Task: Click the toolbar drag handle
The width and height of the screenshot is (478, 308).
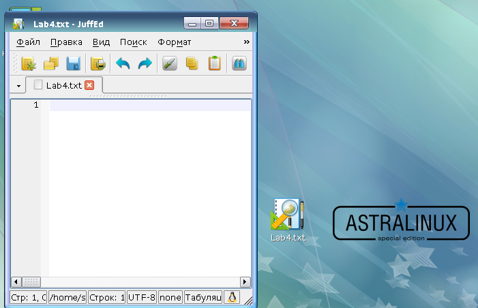Action: 16,63
